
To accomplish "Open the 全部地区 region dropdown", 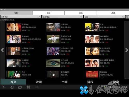I will (x=63, y=17).
